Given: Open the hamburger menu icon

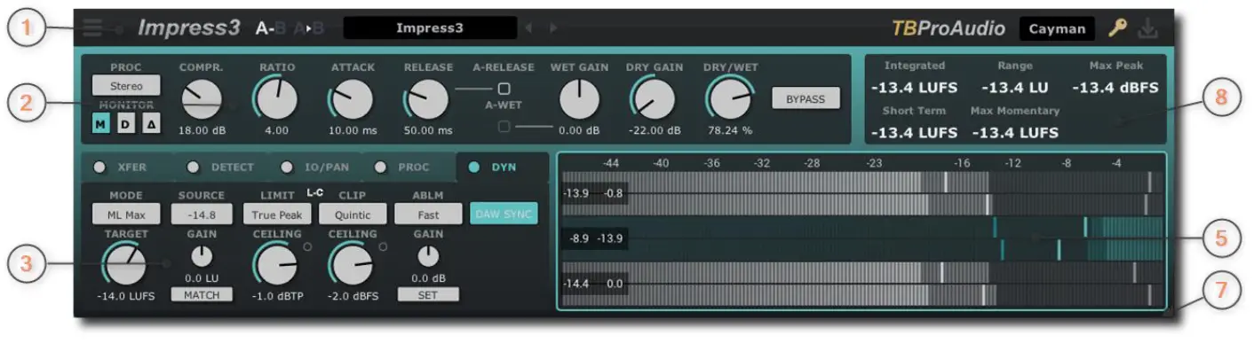Looking at the screenshot, I should pyautogui.click(x=92, y=27).
